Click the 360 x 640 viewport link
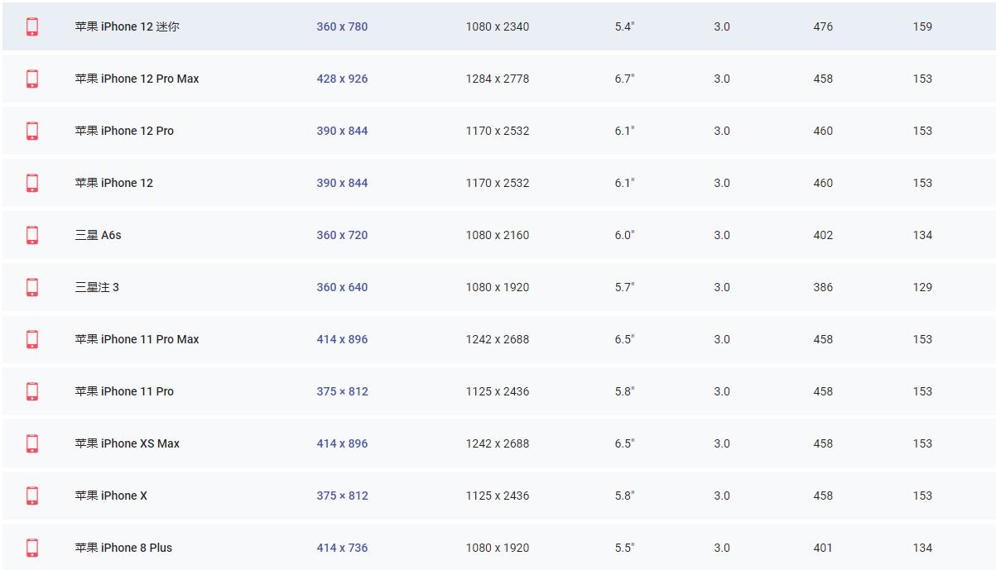 tap(342, 287)
